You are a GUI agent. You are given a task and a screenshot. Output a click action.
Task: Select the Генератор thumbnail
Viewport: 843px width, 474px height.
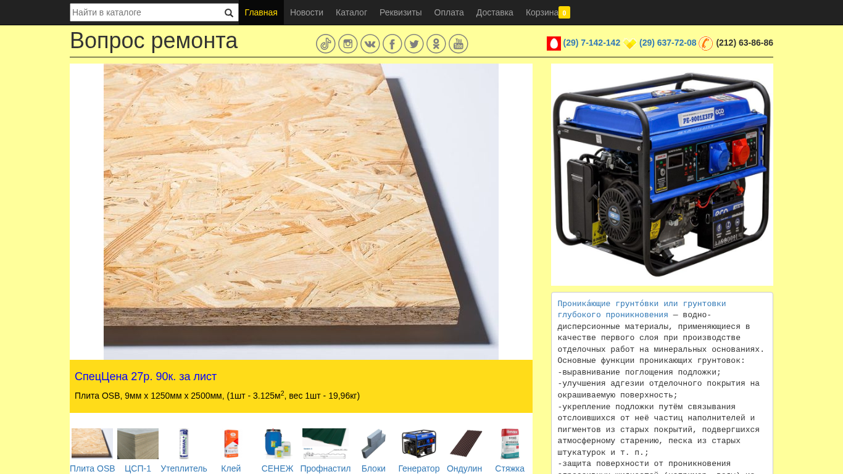click(x=419, y=444)
